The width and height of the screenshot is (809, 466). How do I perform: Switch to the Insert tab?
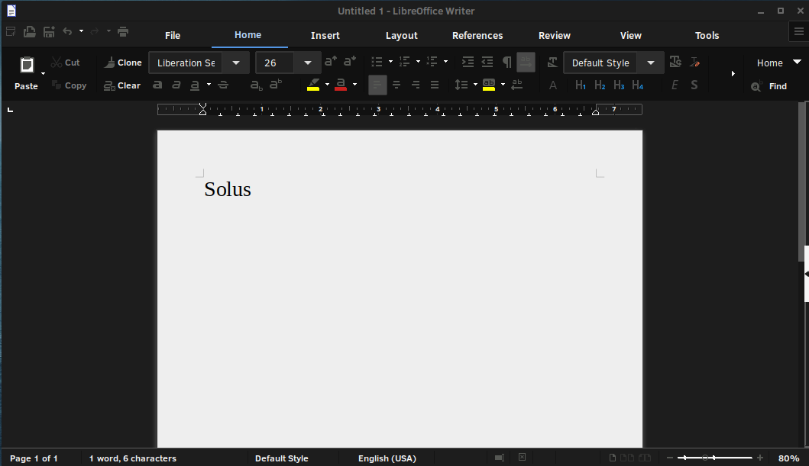pyautogui.click(x=325, y=36)
